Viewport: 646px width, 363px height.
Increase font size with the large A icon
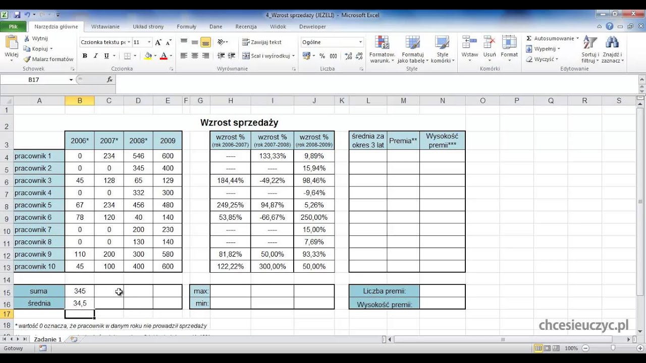point(158,42)
